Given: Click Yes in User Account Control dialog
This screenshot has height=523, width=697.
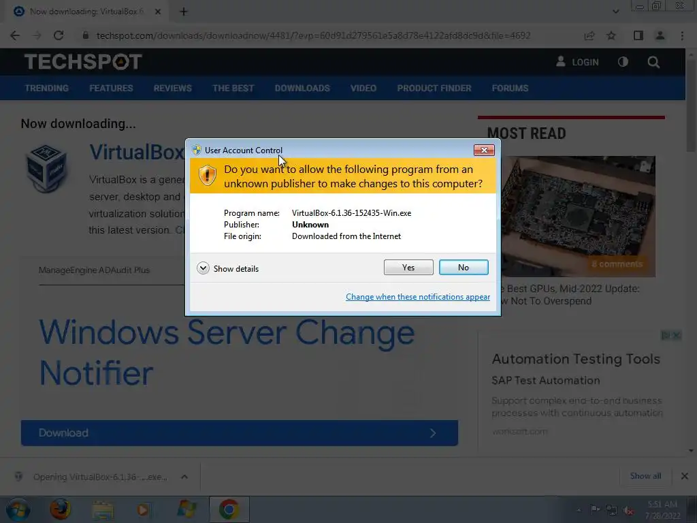Looking at the screenshot, I should [x=408, y=267].
